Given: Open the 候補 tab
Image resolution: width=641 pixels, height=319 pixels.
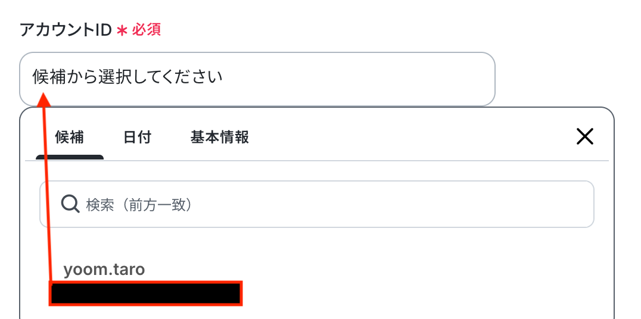Looking at the screenshot, I should point(69,137).
